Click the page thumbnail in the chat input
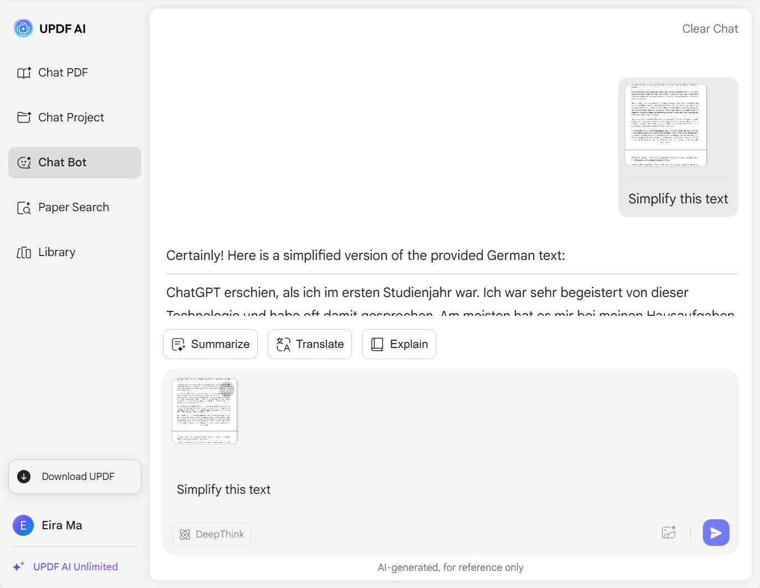Image resolution: width=760 pixels, height=588 pixels. pyautogui.click(x=205, y=410)
